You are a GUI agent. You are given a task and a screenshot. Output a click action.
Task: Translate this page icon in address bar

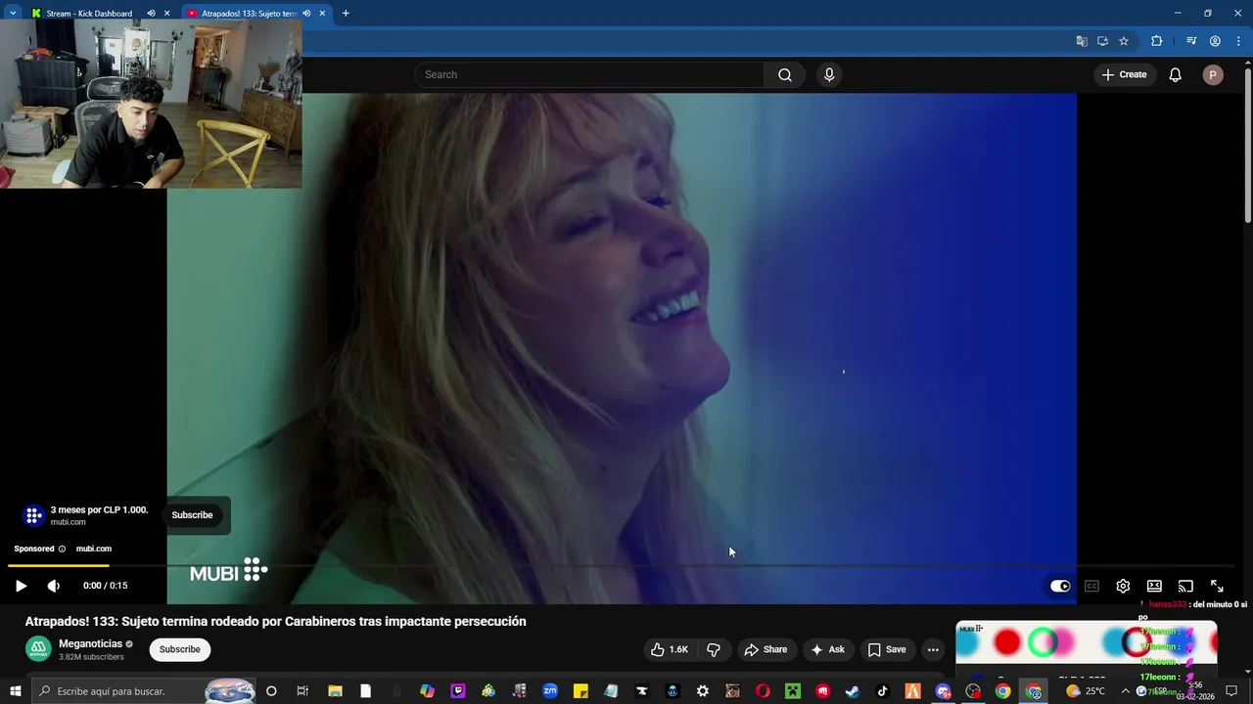tap(1082, 41)
